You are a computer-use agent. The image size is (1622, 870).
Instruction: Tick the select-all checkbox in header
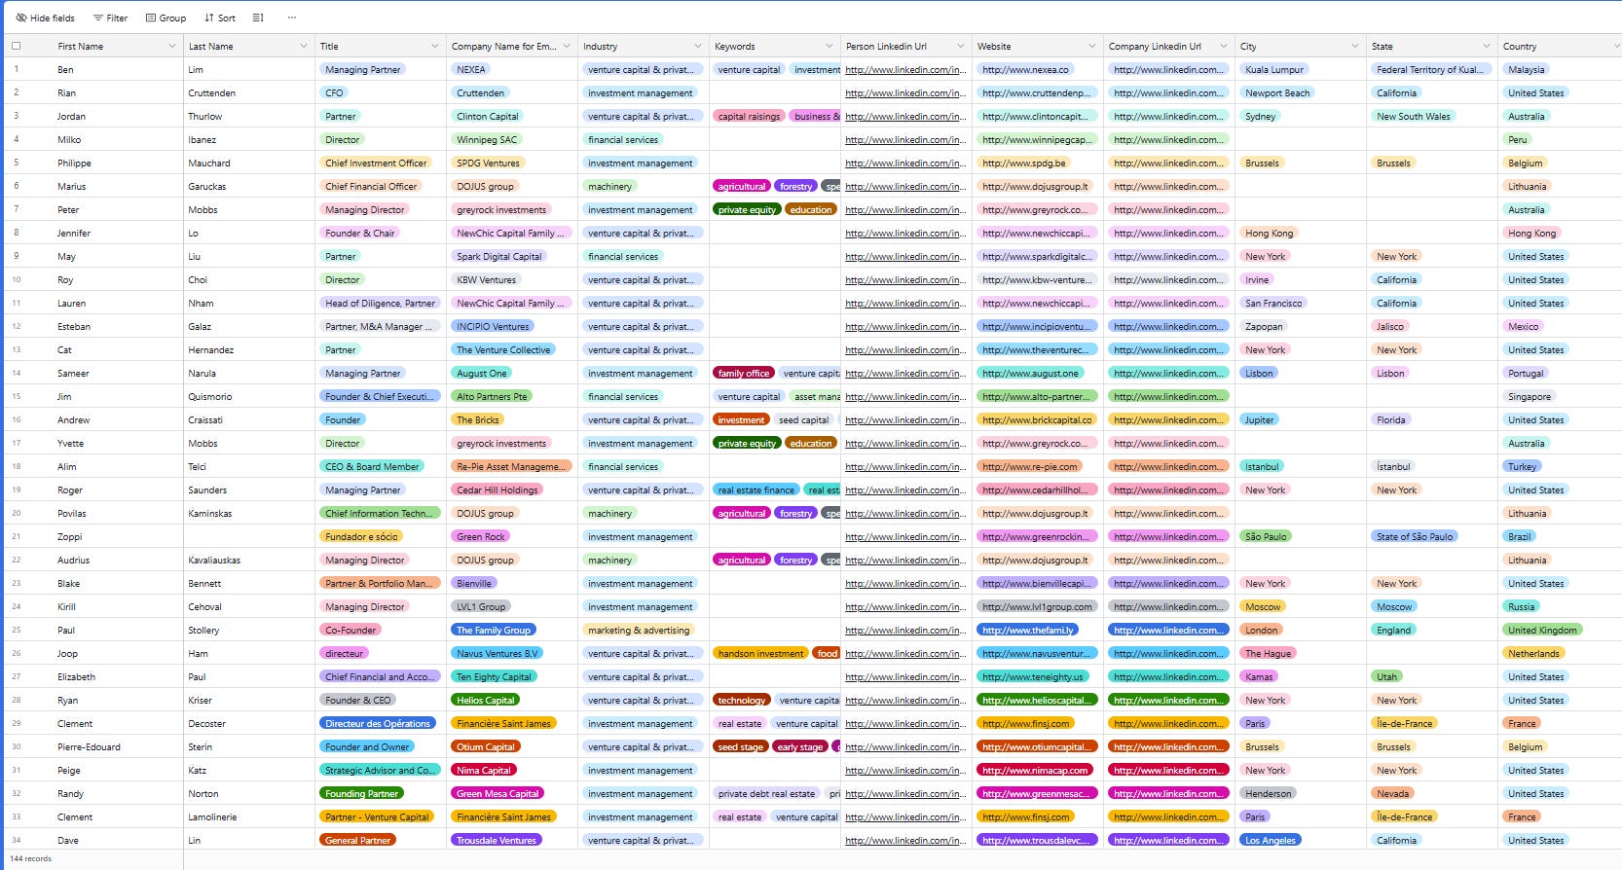[x=16, y=46]
